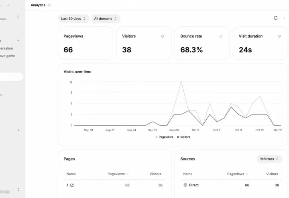This screenshot has height=198, width=289.
Task: Expand the workspace switcher in sidebar top
Action: click(x=18, y=17)
